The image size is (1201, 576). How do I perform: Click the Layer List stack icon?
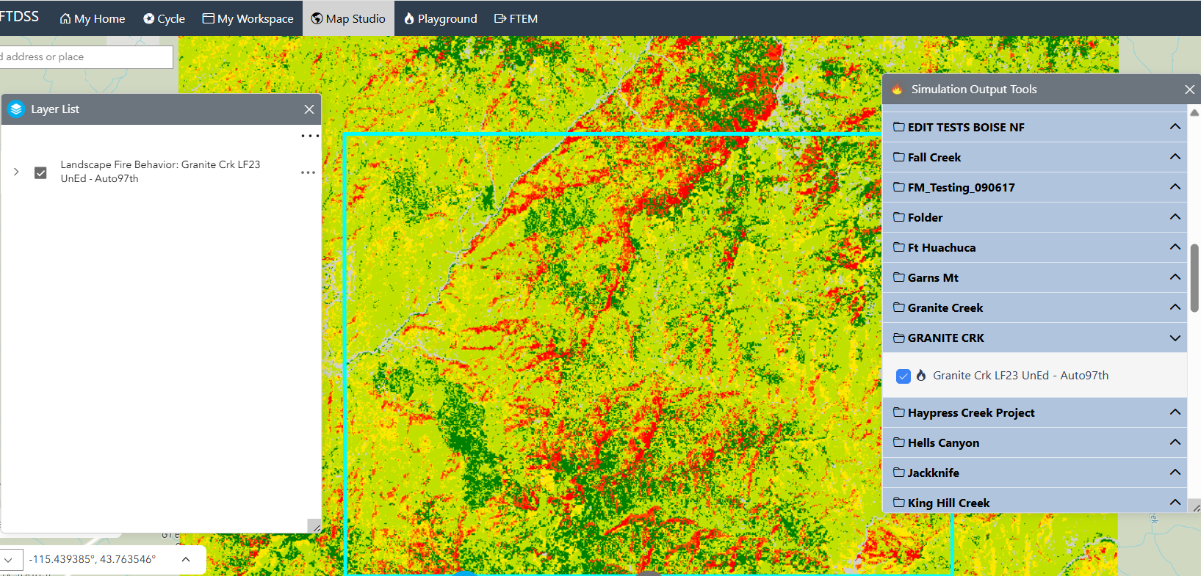(16, 109)
